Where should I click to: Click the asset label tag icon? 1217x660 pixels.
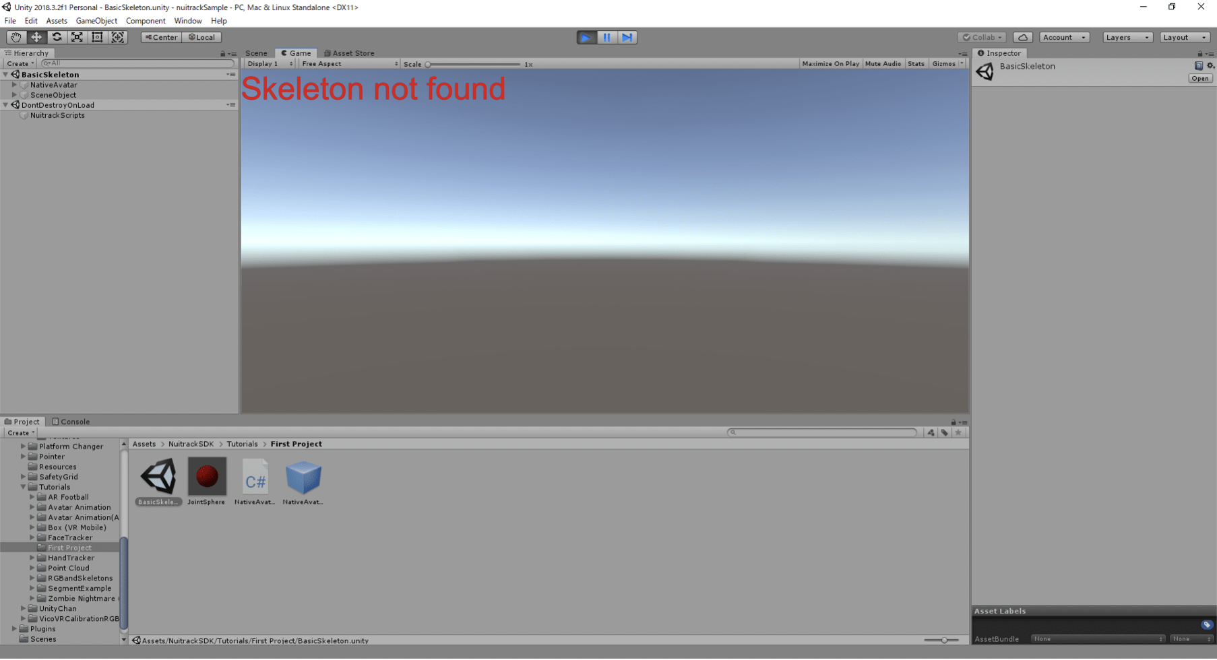[x=1206, y=625]
